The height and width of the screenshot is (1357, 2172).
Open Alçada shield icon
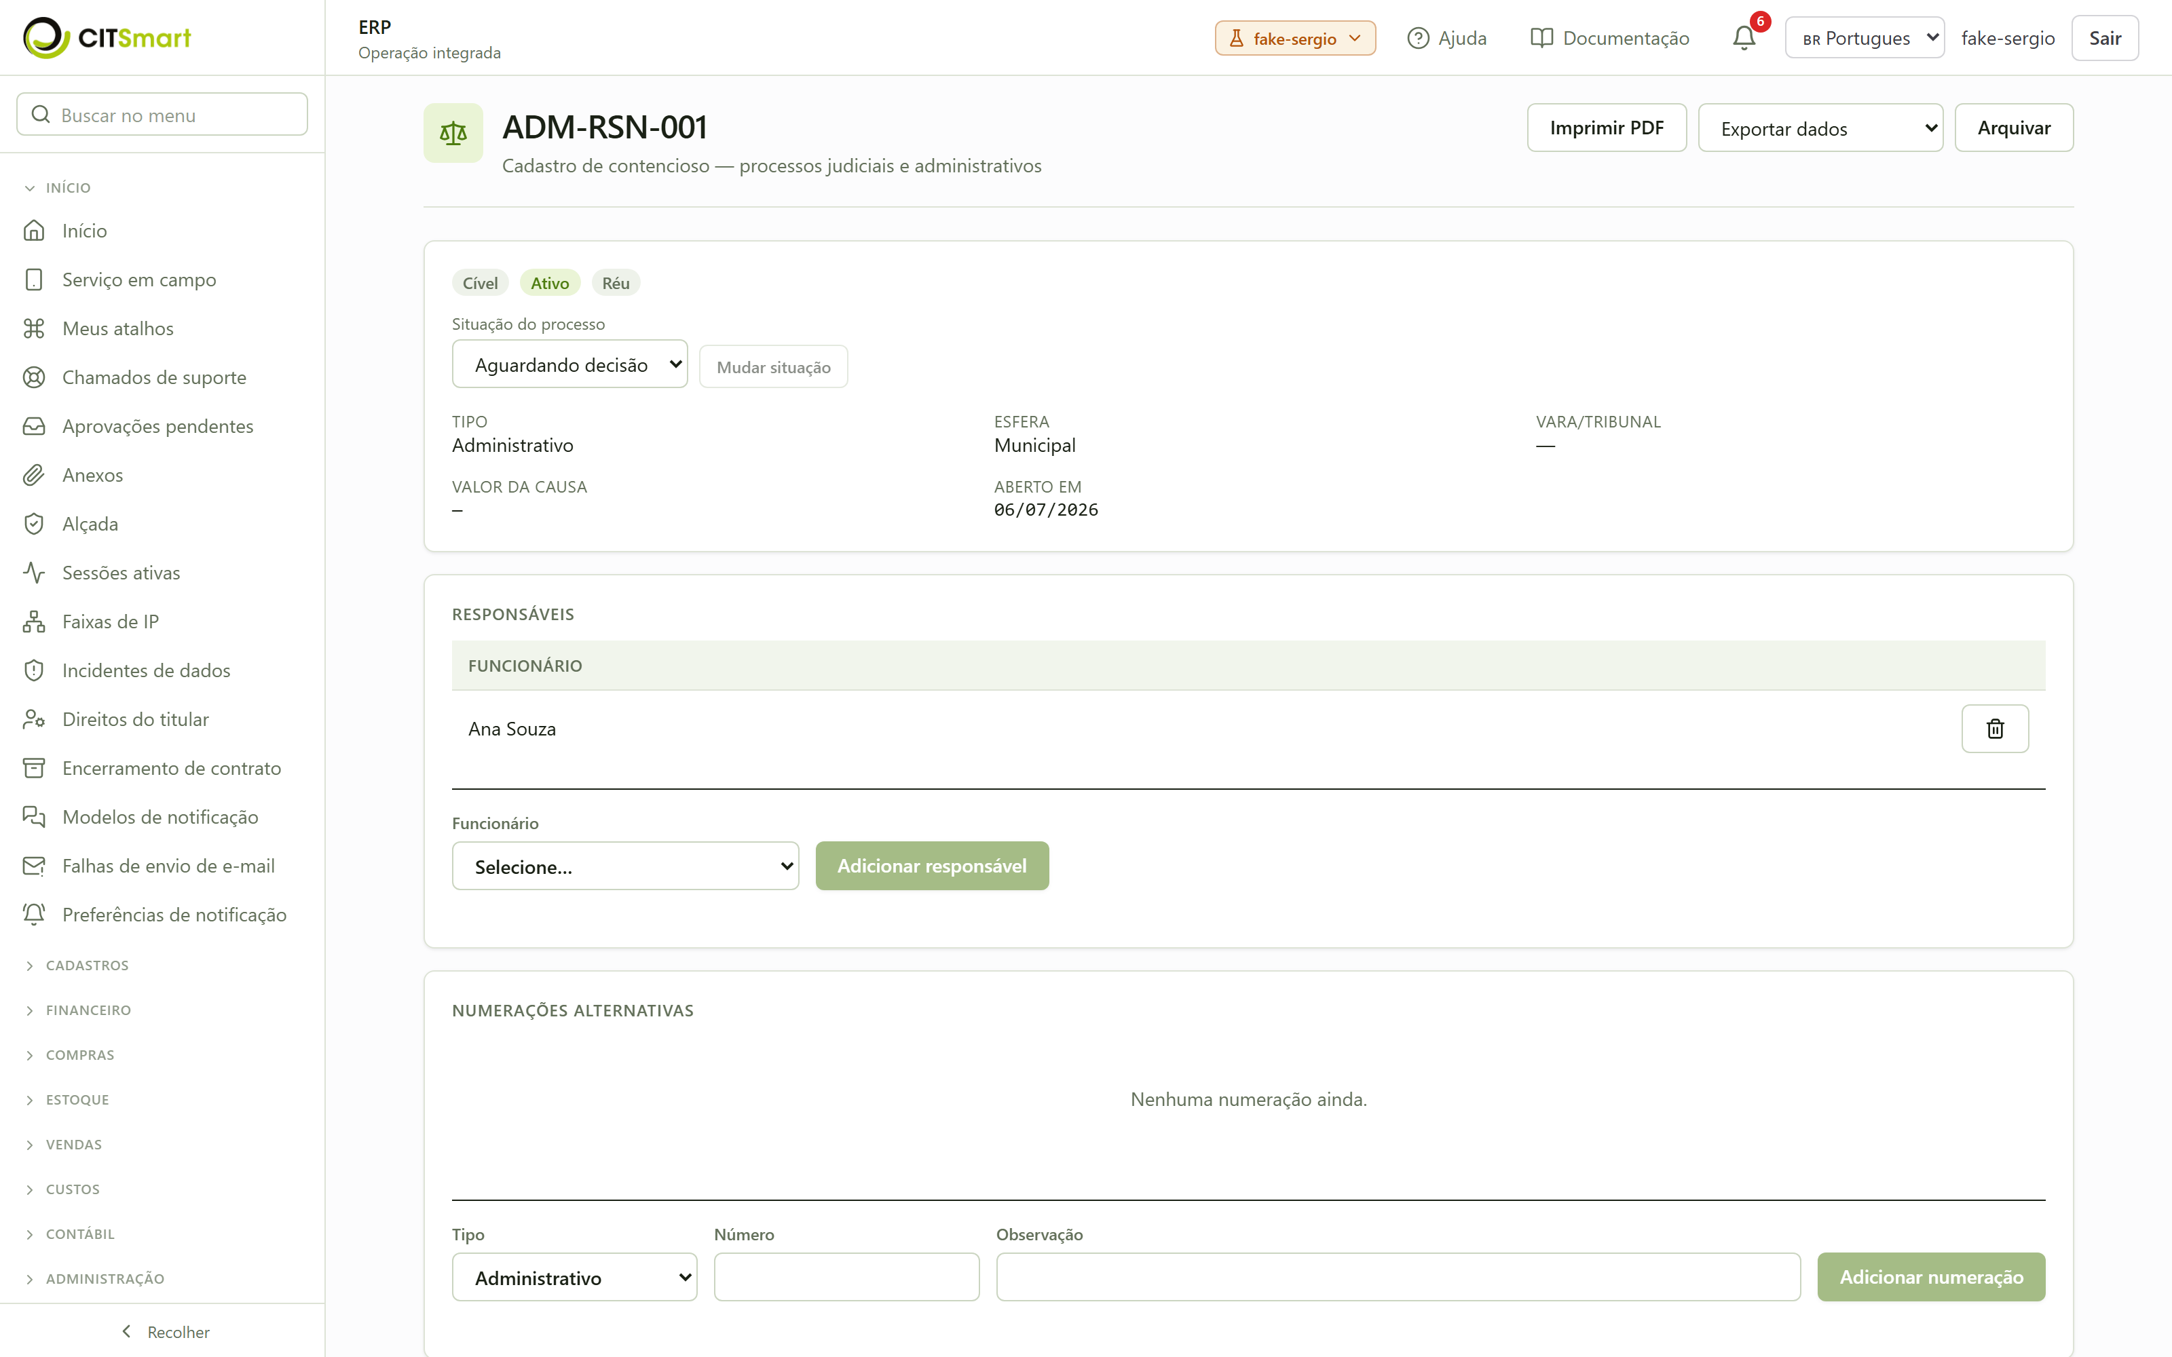click(34, 524)
